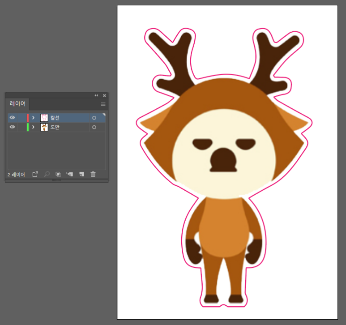
Task: Toggle lock column for 칼선 layer
Action: tap(21, 118)
